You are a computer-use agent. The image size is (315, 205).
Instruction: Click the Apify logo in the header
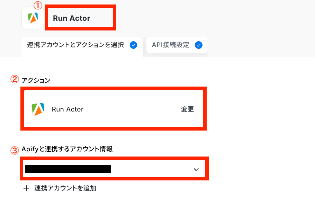(x=33, y=18)
